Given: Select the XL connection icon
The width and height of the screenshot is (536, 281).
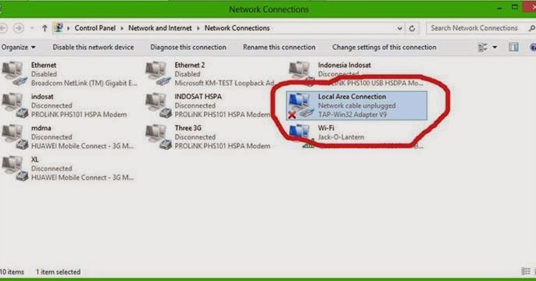Looking at the screenshot, I should click(14, 168).
